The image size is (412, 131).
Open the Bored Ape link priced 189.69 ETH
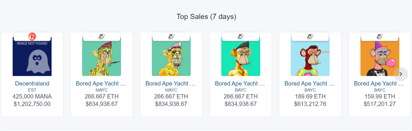310,84
